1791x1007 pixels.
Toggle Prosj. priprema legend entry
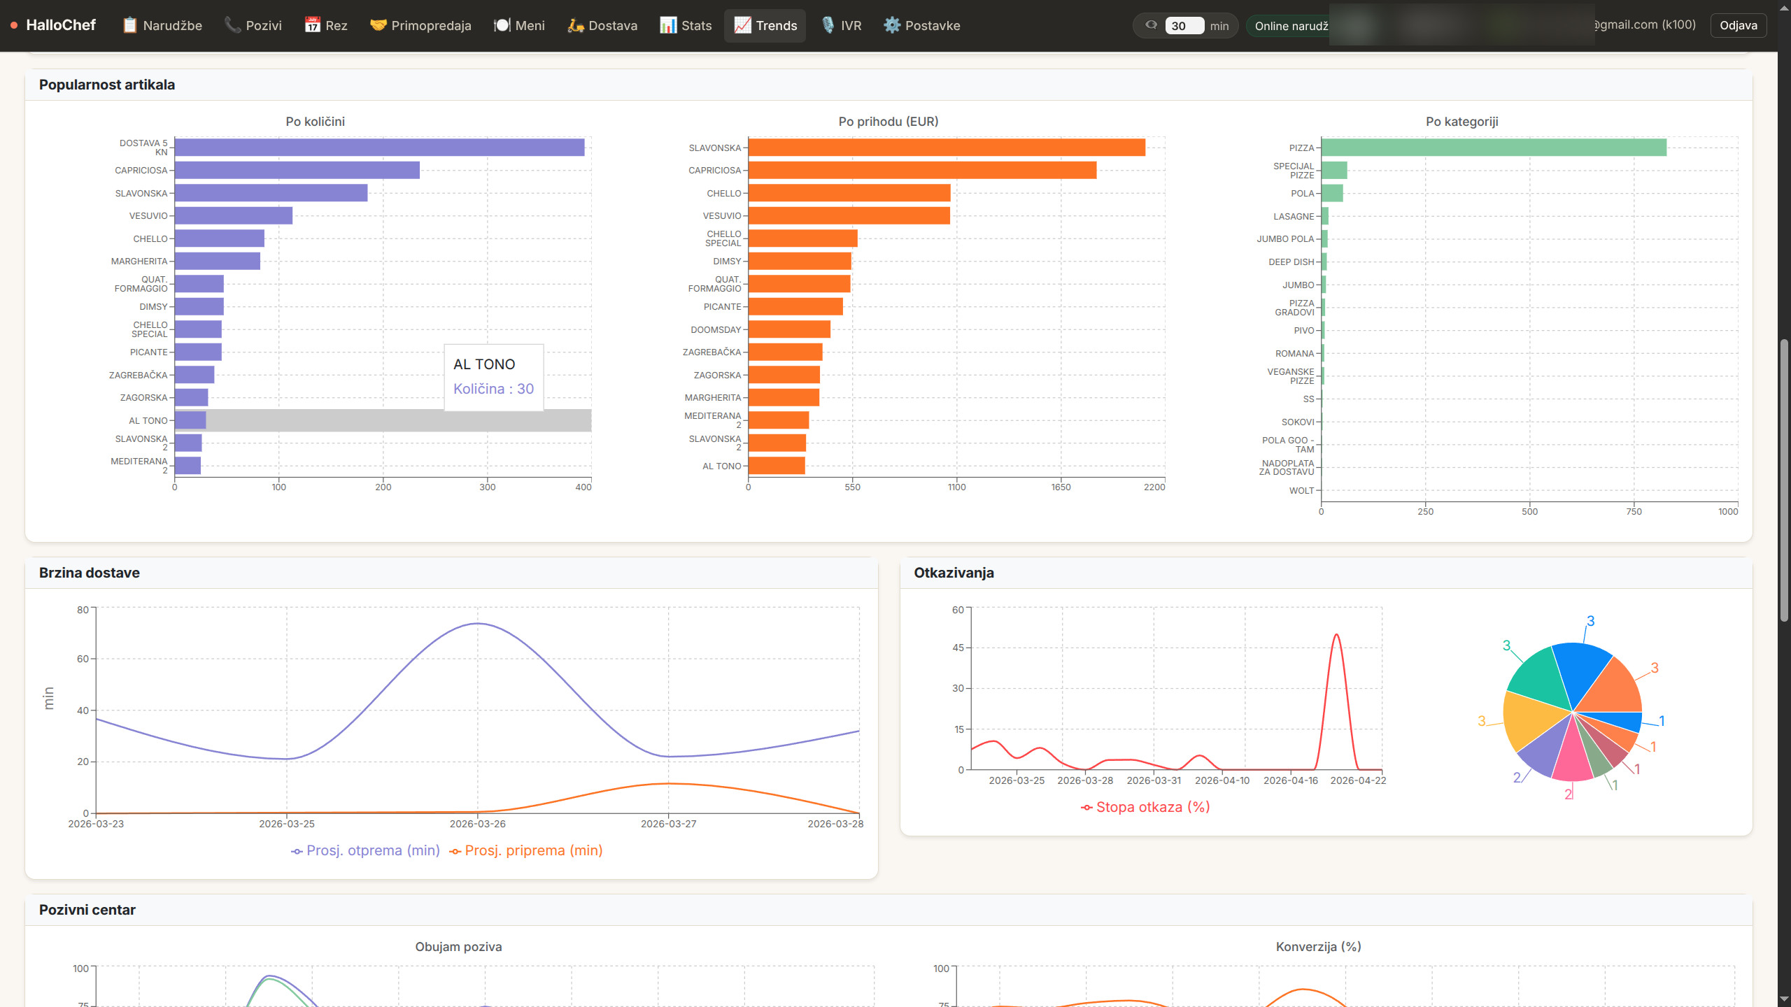[x=526, y=850]
